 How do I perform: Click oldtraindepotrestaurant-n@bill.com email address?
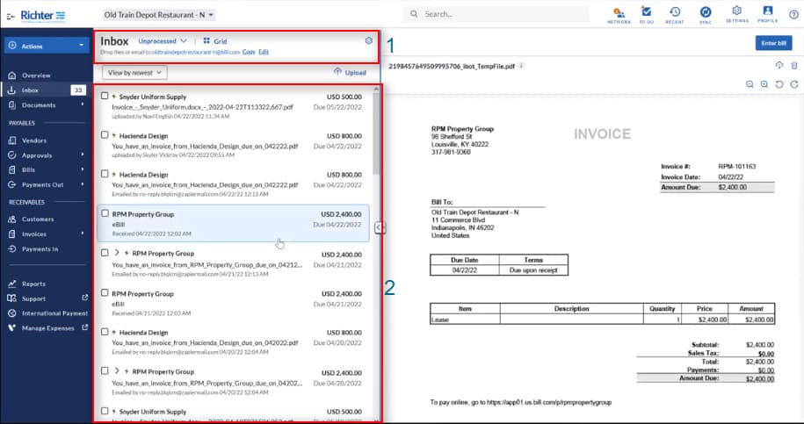pos(196,53)
